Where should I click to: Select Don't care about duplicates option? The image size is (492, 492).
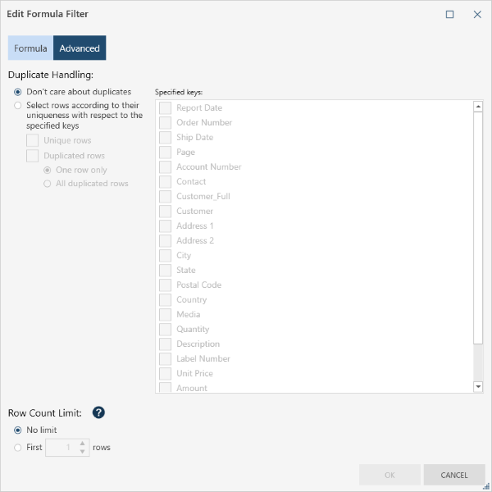click(x=18, y=92)
